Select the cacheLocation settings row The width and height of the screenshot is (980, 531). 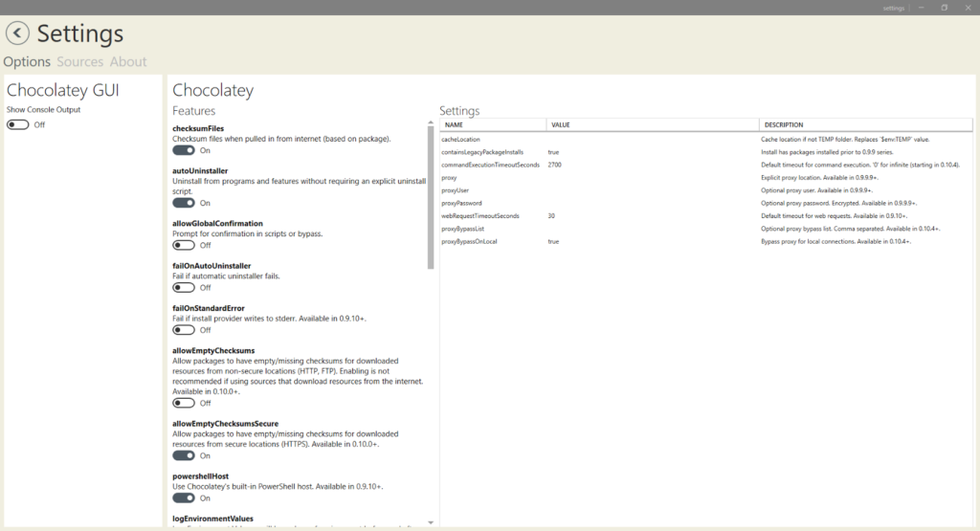point(706,140)
